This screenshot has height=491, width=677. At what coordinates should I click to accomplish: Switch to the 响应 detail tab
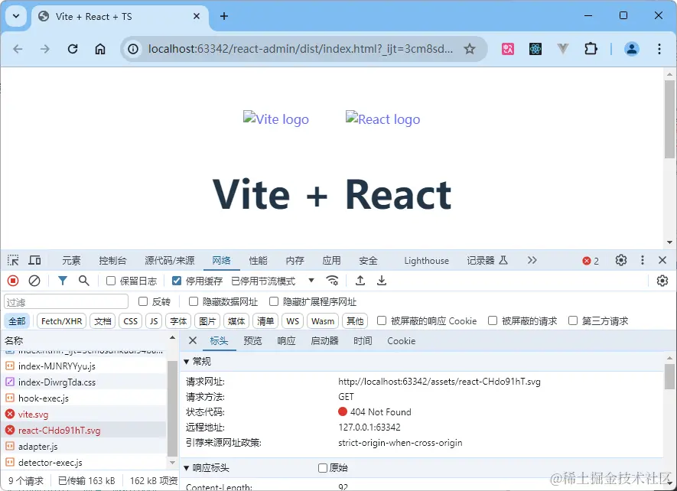point(286,341)
